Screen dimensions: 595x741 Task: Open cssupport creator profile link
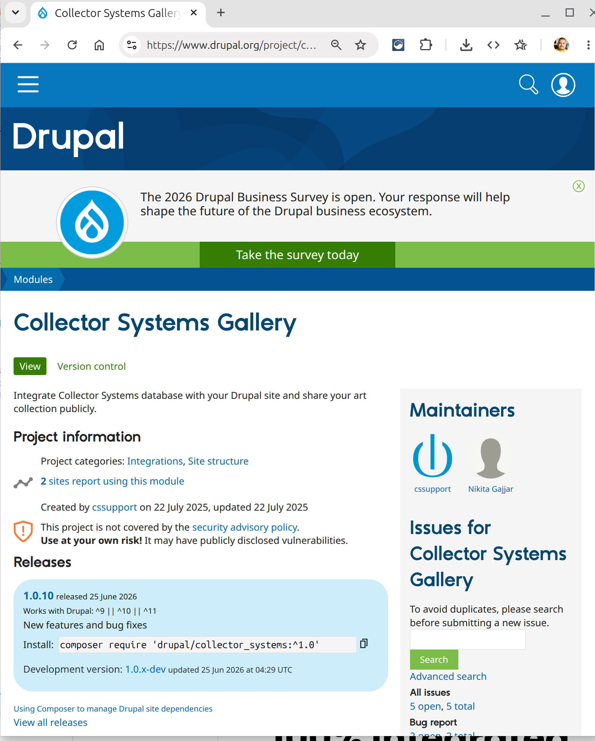(x=114, y=507)
